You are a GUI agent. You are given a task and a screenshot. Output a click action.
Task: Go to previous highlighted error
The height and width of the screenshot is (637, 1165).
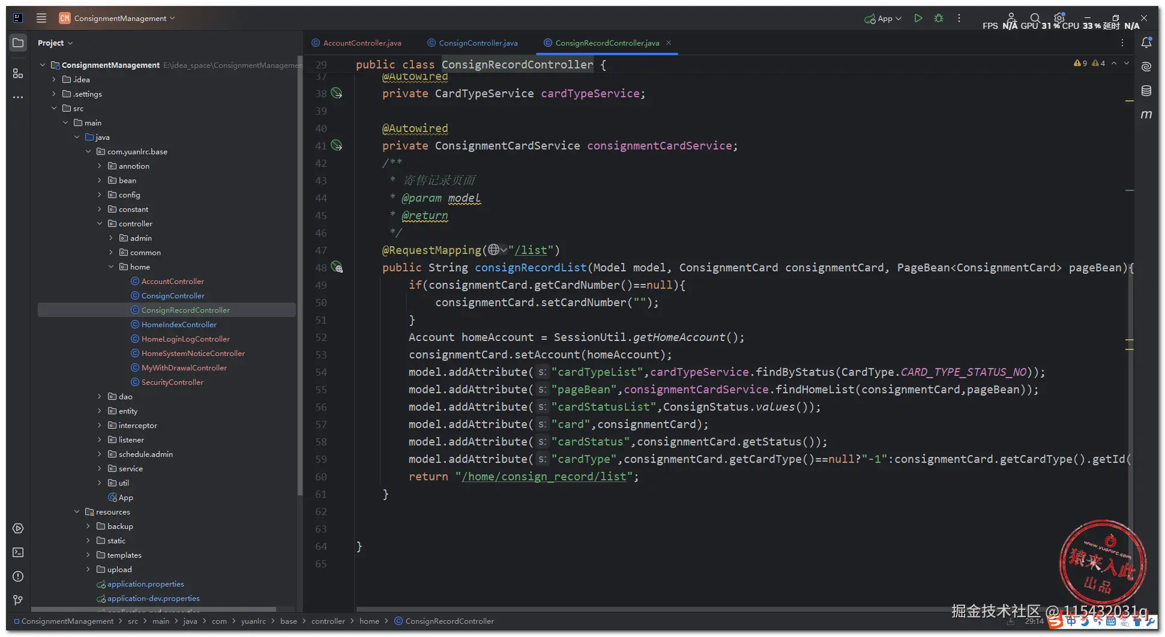click(x=1114, y=63)
